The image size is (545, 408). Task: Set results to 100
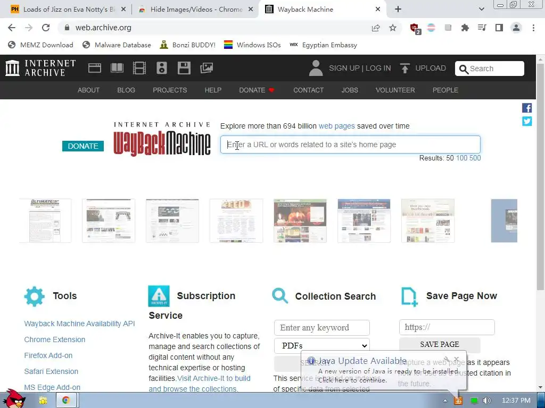[461, 158]
